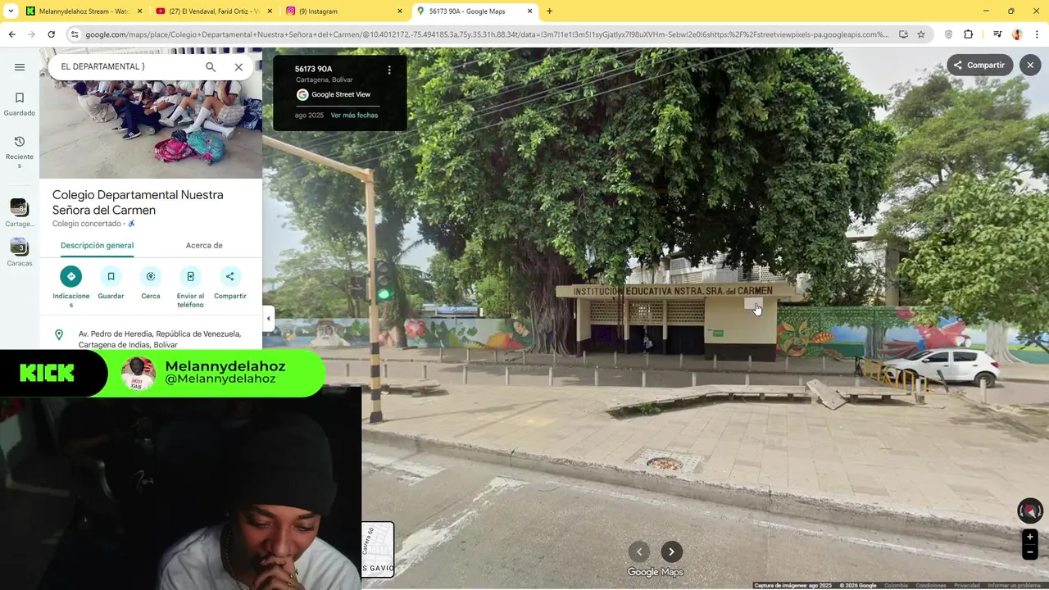Search nearby with Cerca button
The width and height of the screenshot is (1049, 590).
(151, 283)
